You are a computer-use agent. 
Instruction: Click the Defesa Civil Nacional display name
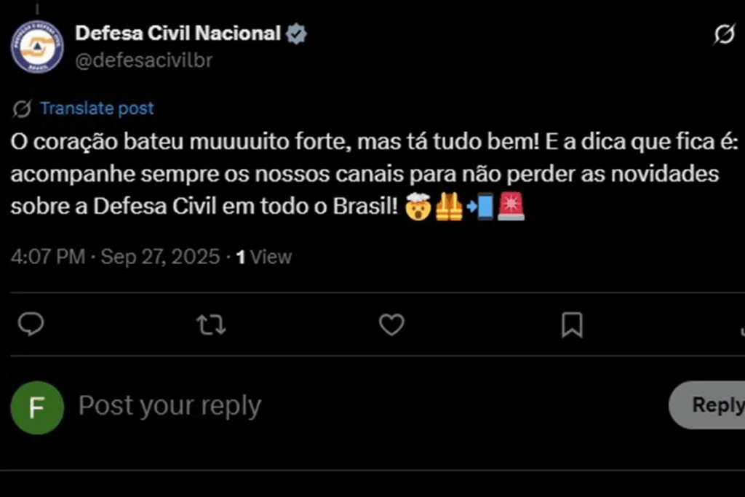pos(178,33)
